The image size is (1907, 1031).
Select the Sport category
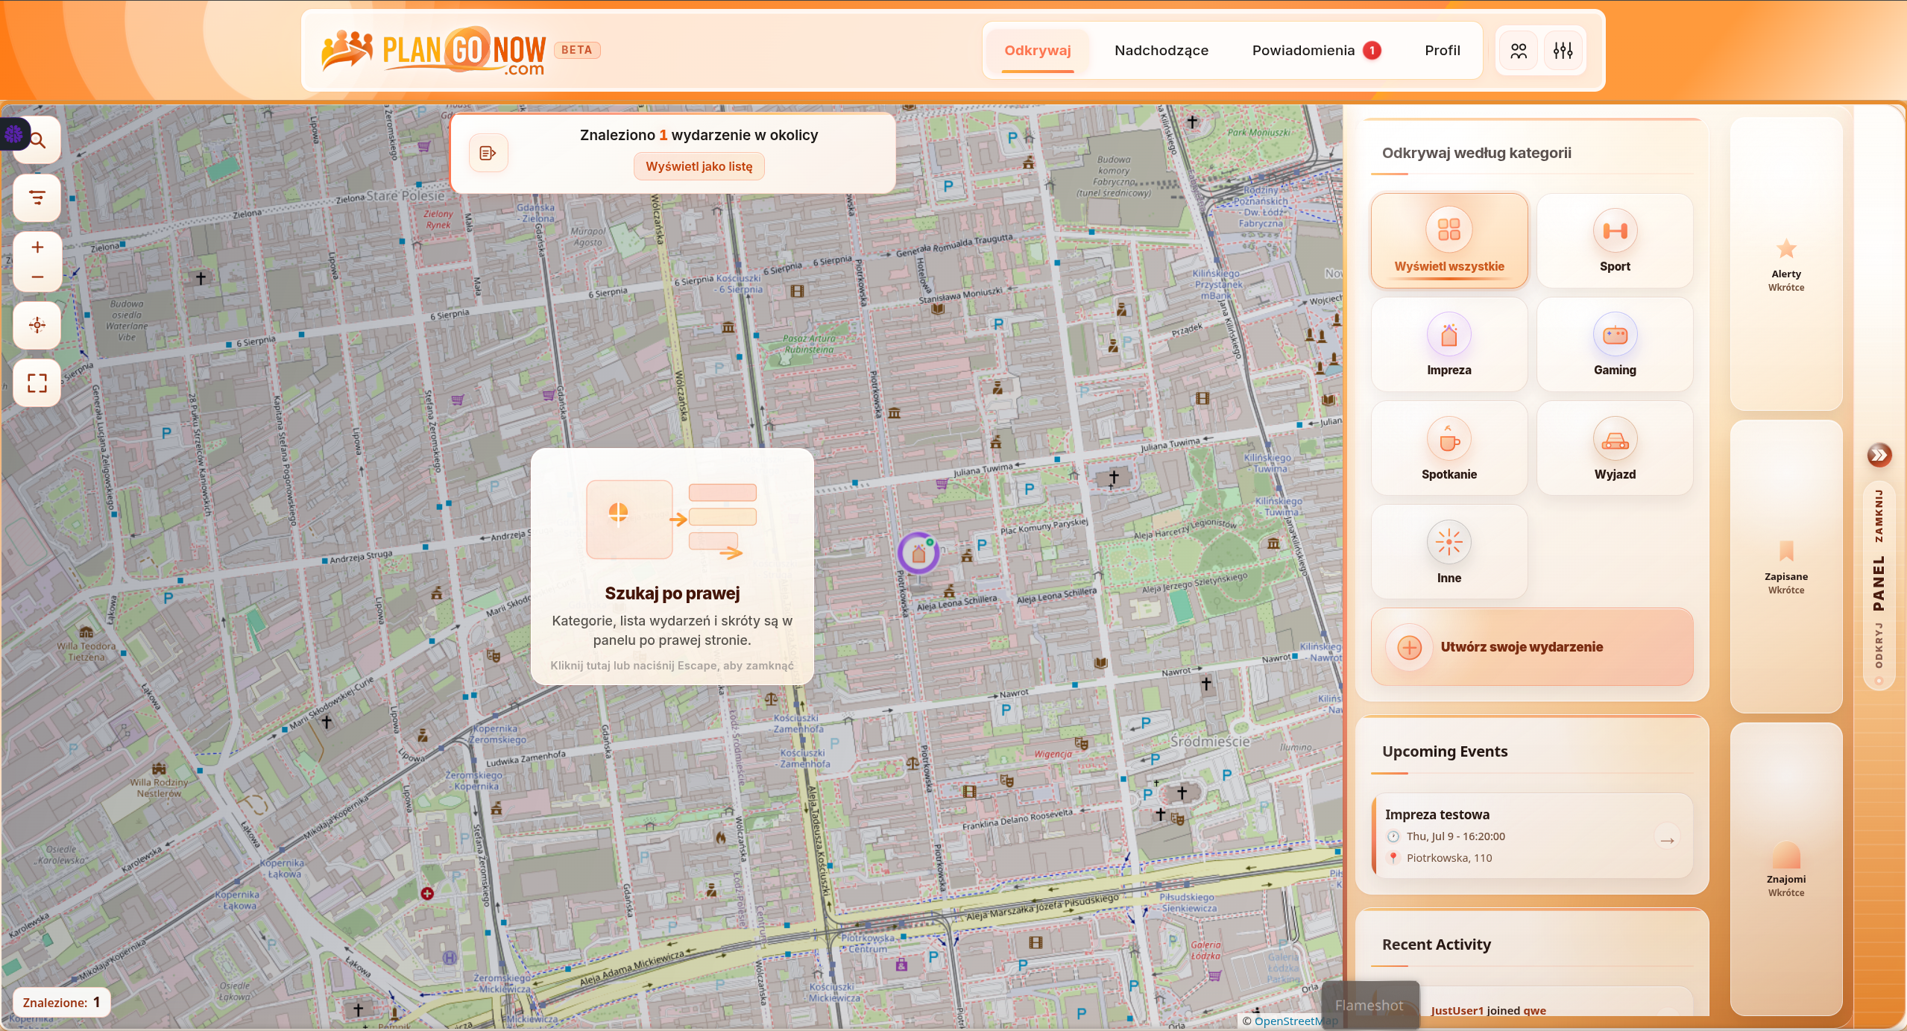coord(1615,241)
